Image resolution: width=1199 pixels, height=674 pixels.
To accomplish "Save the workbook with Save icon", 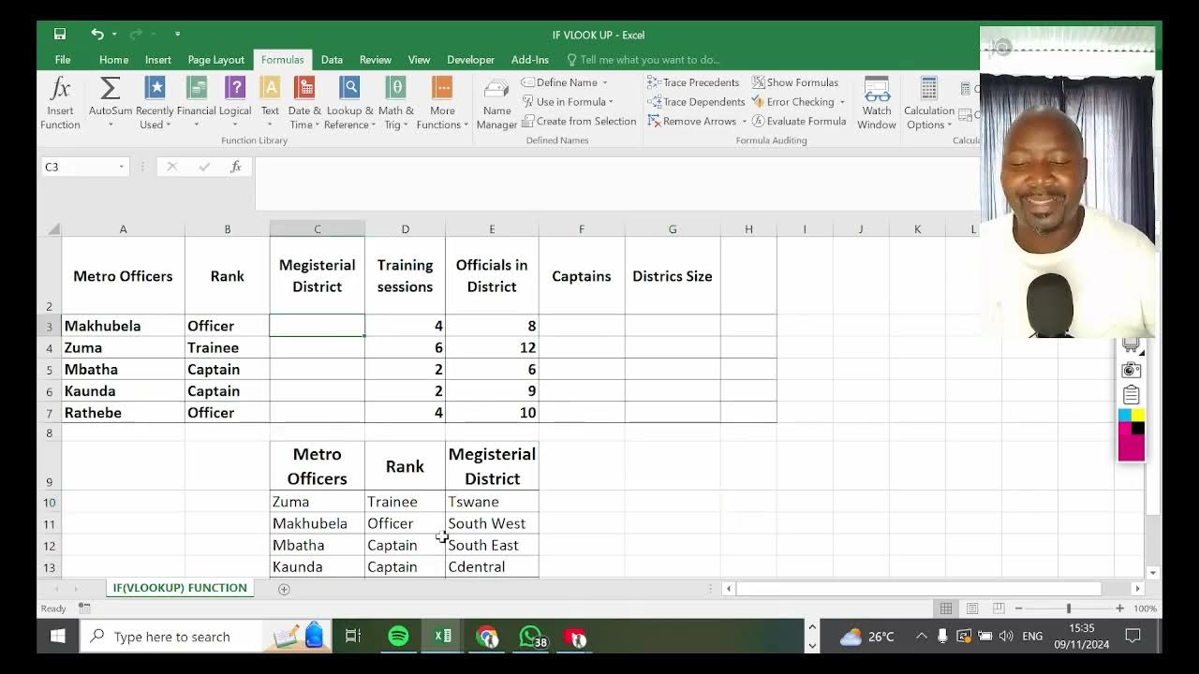I will click(x=60, y=35).
